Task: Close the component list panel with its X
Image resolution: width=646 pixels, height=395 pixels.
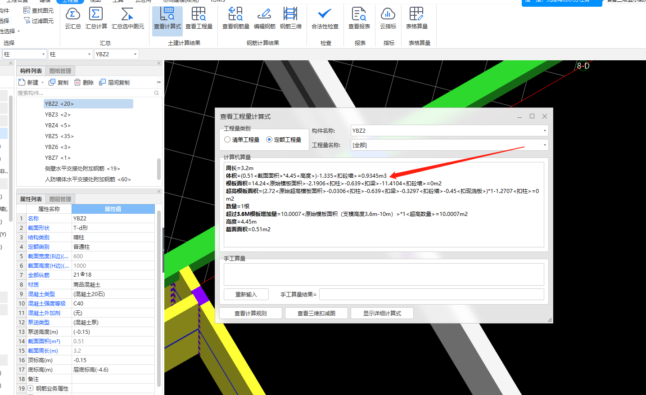Action: point(159,63)
